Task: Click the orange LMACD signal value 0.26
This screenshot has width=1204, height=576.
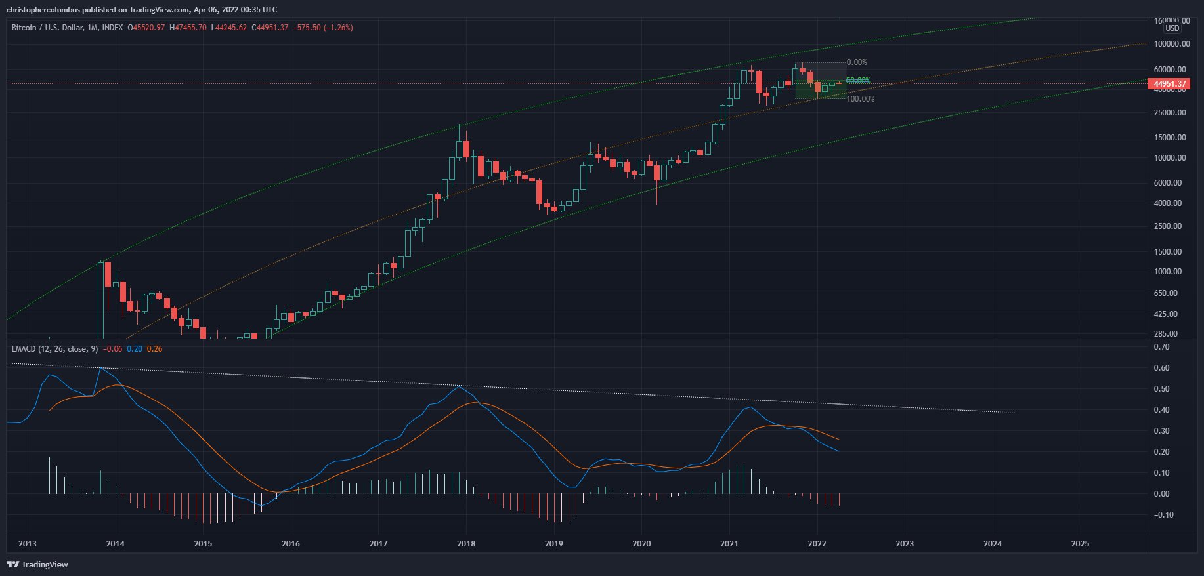Action: 155,349
